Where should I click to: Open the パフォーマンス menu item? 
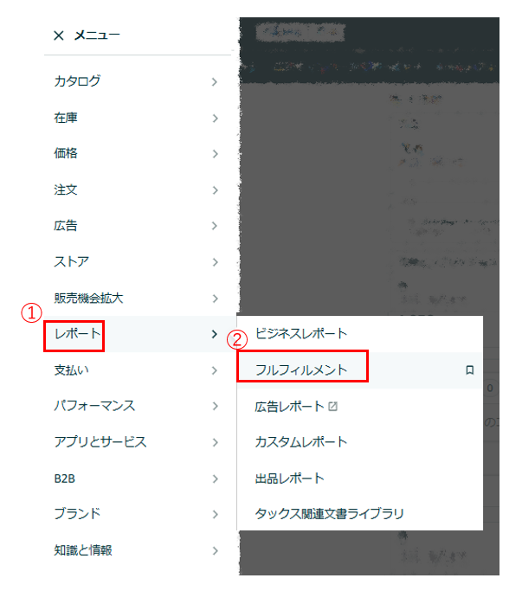pos(94,406)
